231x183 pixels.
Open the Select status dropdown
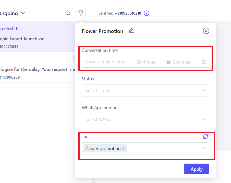(x=145, y=90)
